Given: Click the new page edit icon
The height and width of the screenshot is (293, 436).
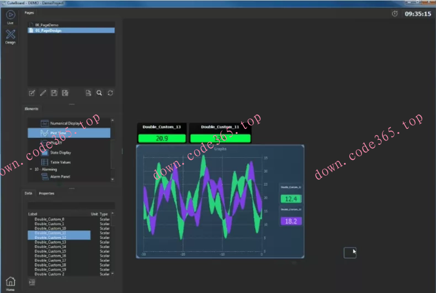Looking at the screenshot, I should tap(32, 93).
